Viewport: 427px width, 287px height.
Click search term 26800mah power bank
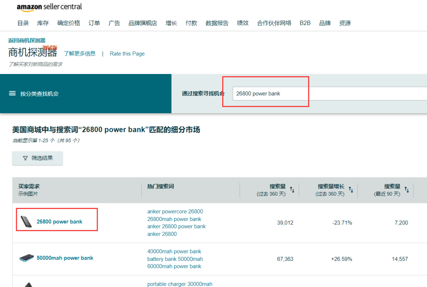point(174,219)
